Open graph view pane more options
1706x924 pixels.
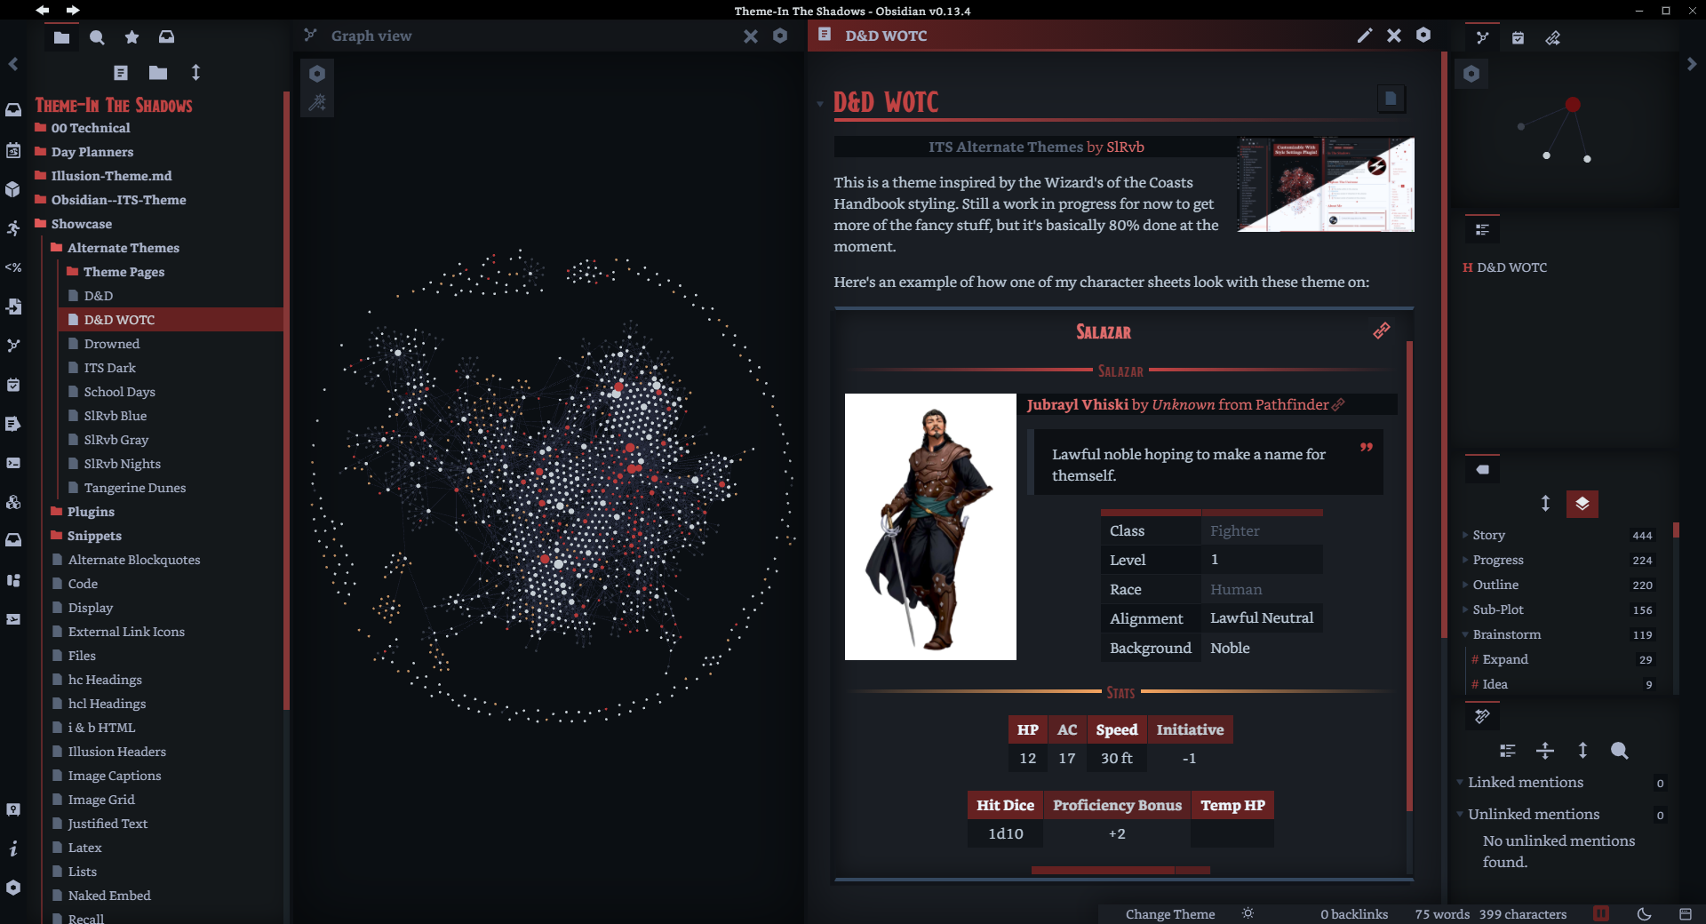click(x=780, y=36)
